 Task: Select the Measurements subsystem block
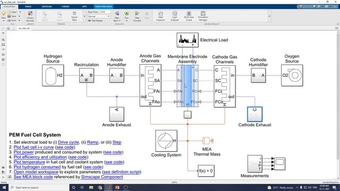[255, 164]
